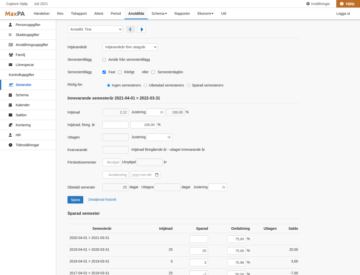360x275 pixels.
Task: Open the Händelser tab
Action: tap(42, 13)
